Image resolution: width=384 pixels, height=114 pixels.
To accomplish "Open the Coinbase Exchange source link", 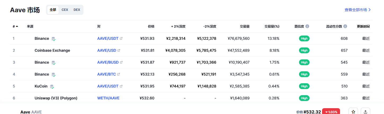I will click(52, 50).
